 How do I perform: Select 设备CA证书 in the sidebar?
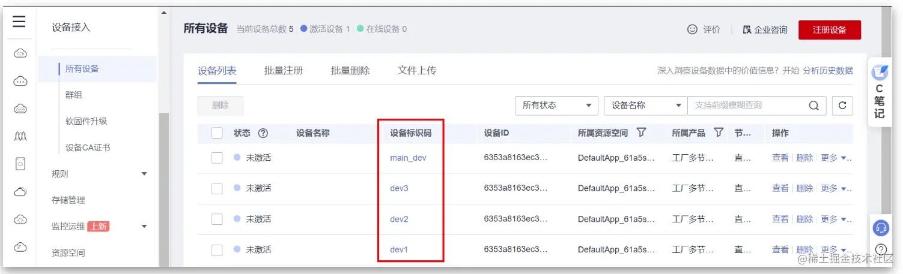point(88,147)
